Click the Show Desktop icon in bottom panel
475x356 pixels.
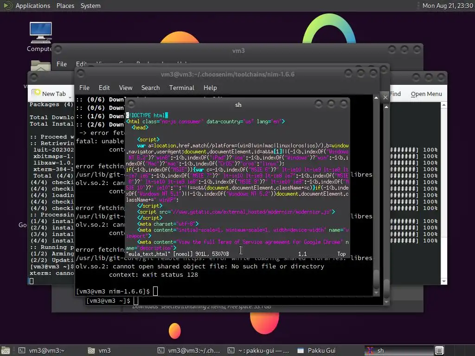tap(6, 350)
